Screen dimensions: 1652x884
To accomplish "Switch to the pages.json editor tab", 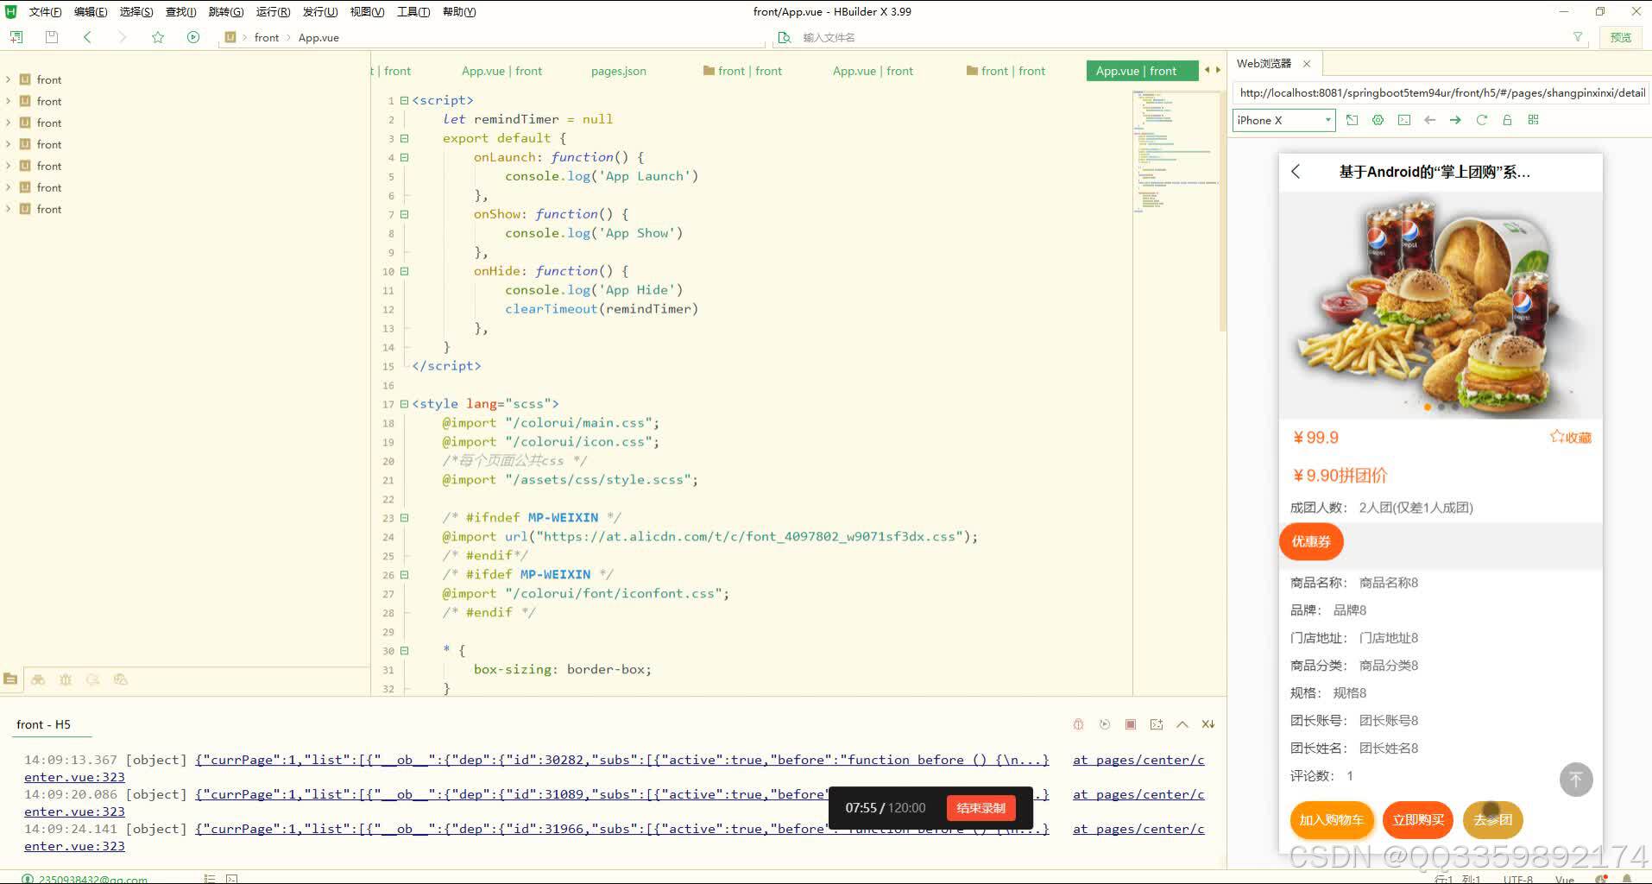I will (618, 71).
